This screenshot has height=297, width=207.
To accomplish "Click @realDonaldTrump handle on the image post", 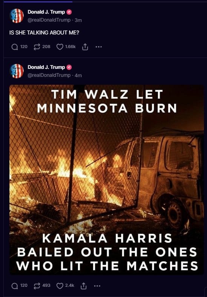I will click(49, 75).
